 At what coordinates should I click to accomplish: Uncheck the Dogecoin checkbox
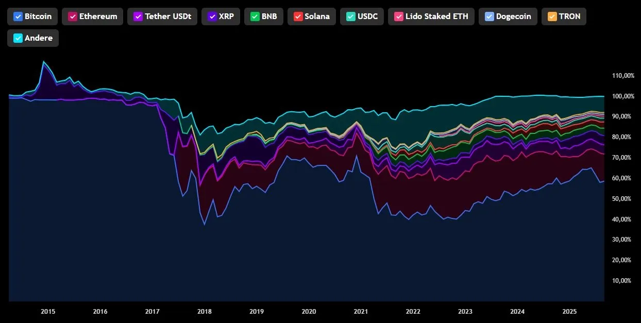[490, 16]
